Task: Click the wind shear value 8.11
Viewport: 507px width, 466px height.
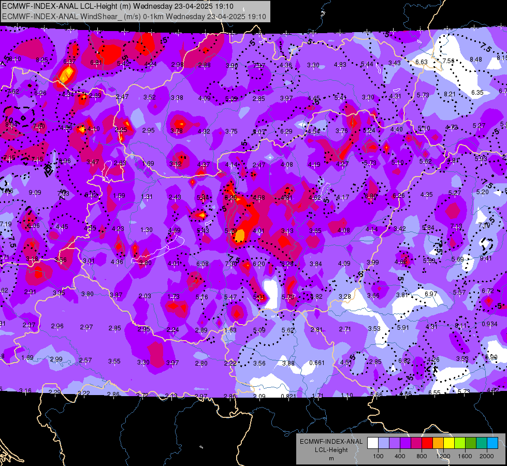Action: click(x=461, y=325)
